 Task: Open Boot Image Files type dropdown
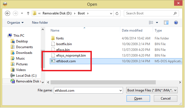coord(152,90)
